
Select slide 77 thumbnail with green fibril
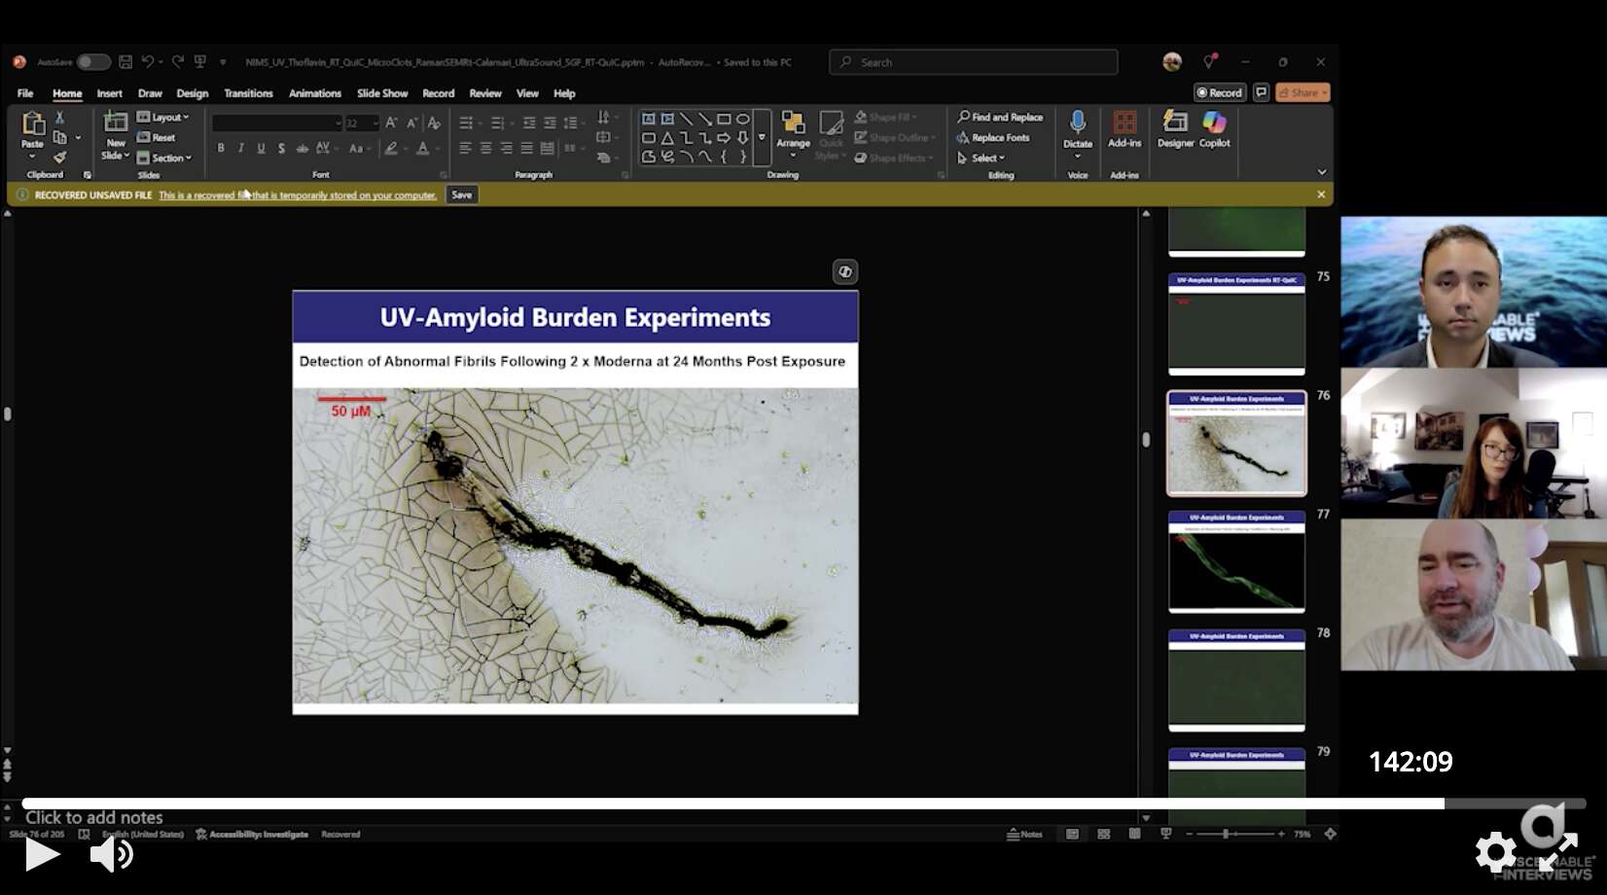(x=1236, y=561)
